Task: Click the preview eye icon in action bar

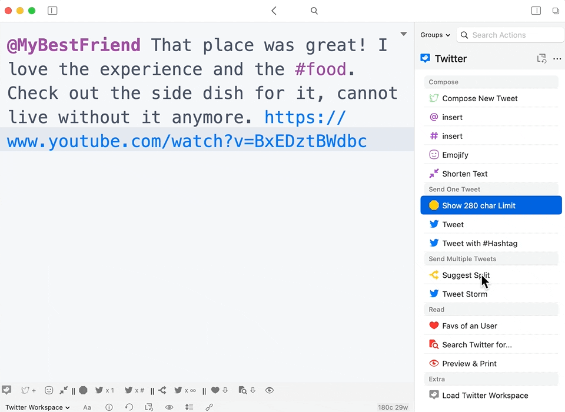Action: [x=269, y=390]
